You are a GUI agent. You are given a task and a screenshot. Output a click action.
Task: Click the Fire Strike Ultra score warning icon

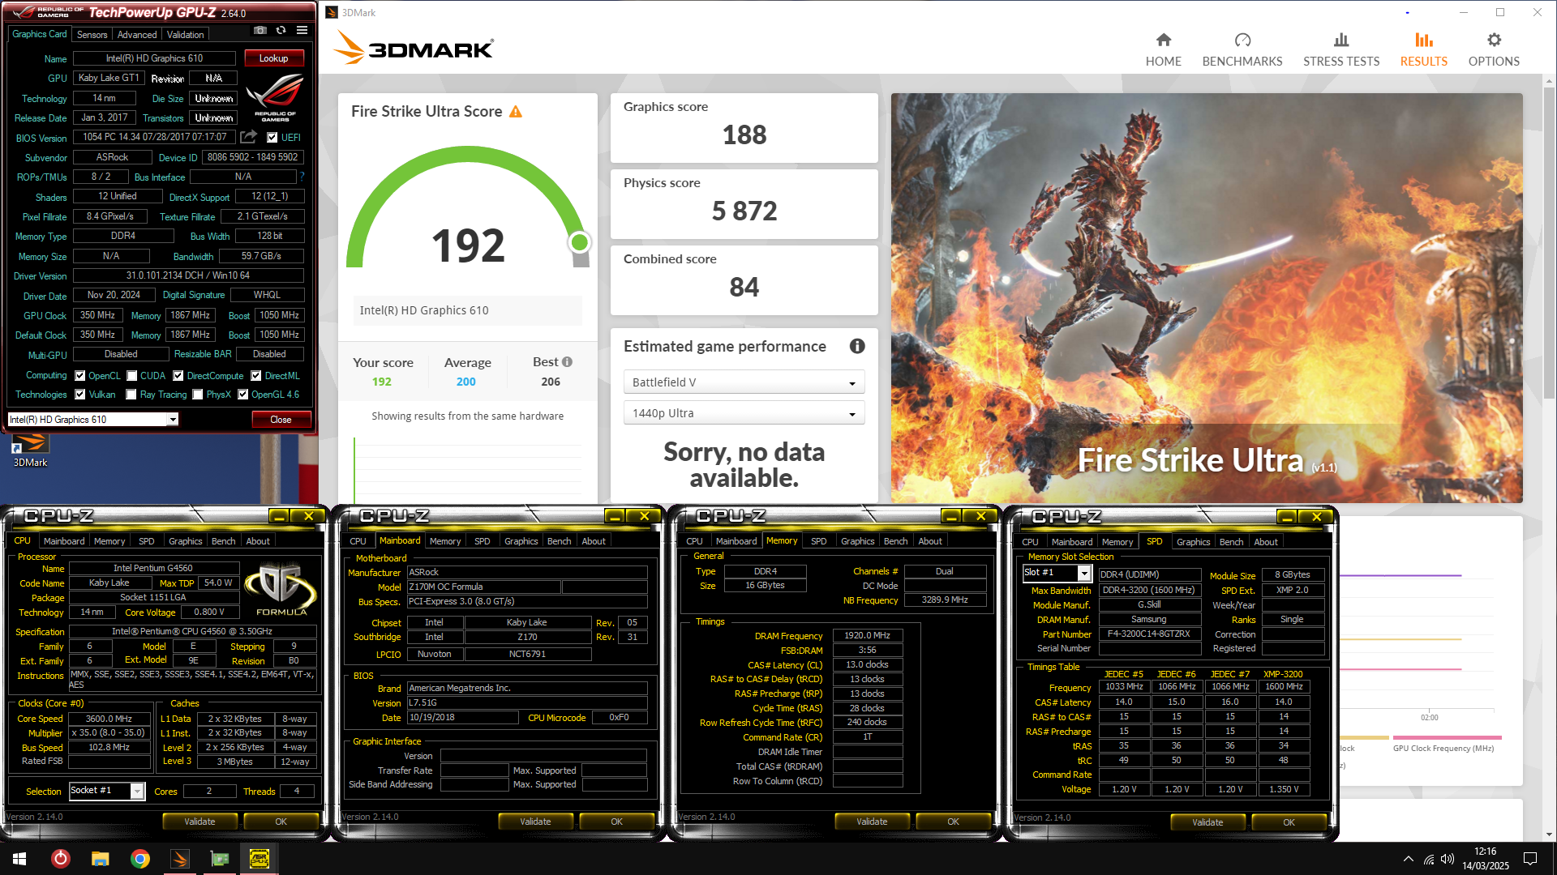tap(516, 112)
